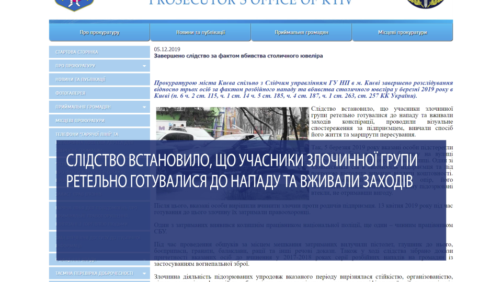Click headline Завершено слідство за фактом вбивства

click(238, 56)
